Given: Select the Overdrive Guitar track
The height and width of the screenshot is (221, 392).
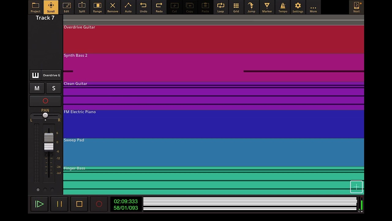Looking at the screenshot, I should [213, 39].
